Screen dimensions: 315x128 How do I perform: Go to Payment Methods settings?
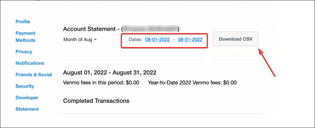[25, 37]
